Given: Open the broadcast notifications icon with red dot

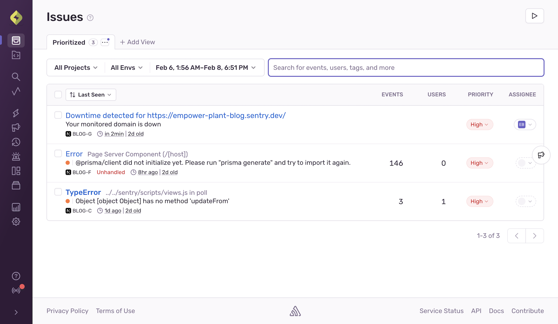Looking at the screenshot, I should (16, 290).
